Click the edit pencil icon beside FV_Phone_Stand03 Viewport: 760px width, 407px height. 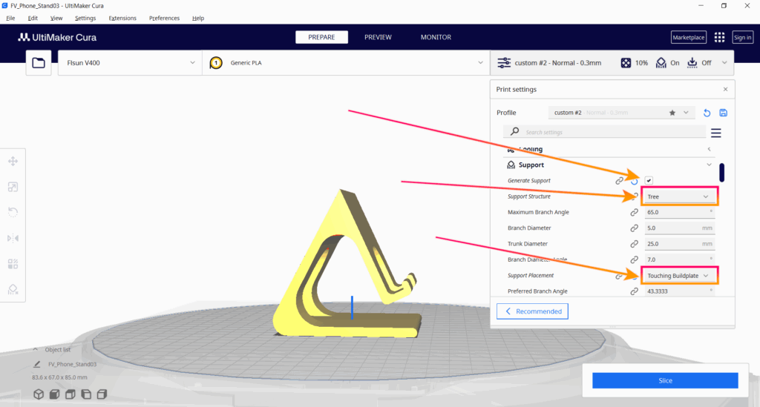(x=37, y=364)
